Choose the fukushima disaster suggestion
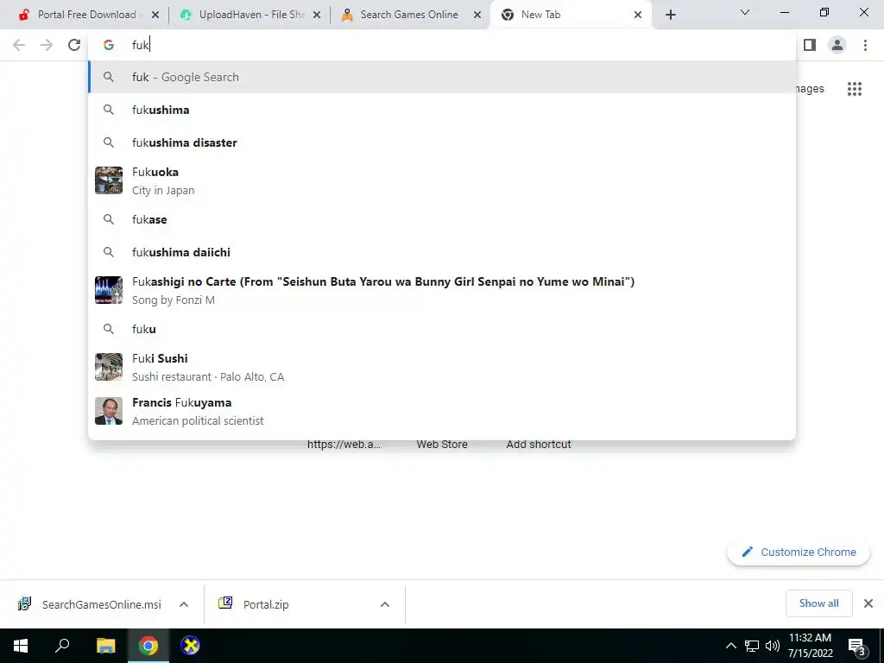This screenshot has height=663, width=884. tap(442, 142)
